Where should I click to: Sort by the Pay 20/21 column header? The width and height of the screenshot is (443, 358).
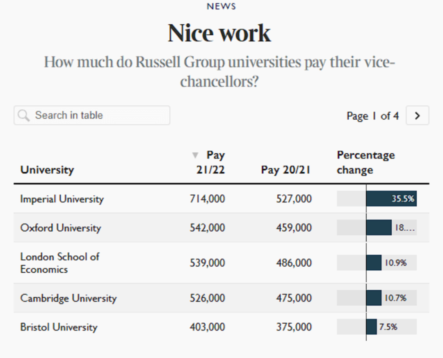point(286,170)
